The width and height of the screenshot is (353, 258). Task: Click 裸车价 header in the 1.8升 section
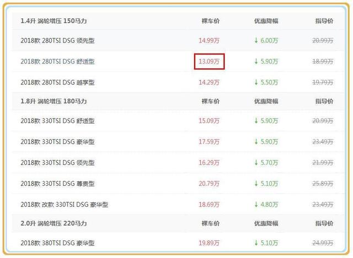(x=211, y=101)
